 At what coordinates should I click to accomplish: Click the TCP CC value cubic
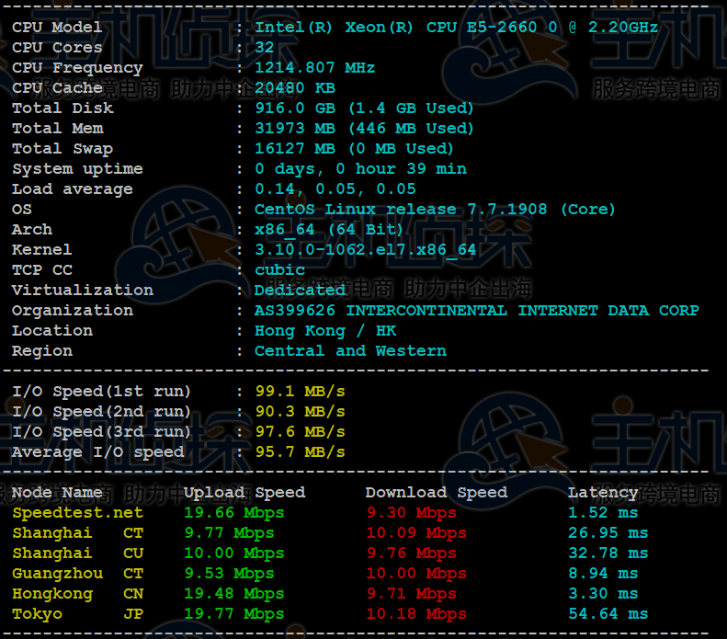click(x=279, y=270)
